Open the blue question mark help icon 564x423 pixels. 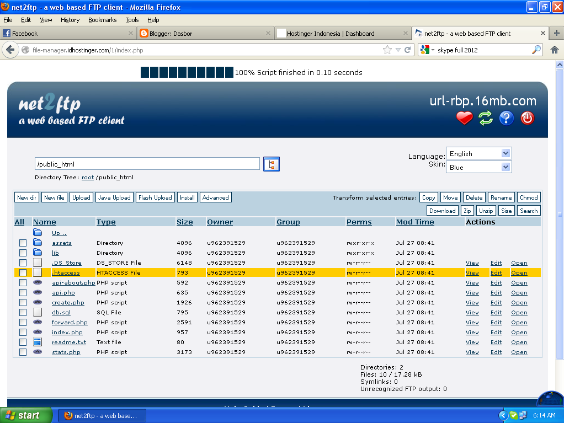click(506, 118)
